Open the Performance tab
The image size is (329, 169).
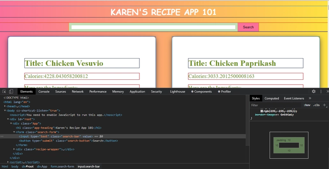[x=98, y=92]
